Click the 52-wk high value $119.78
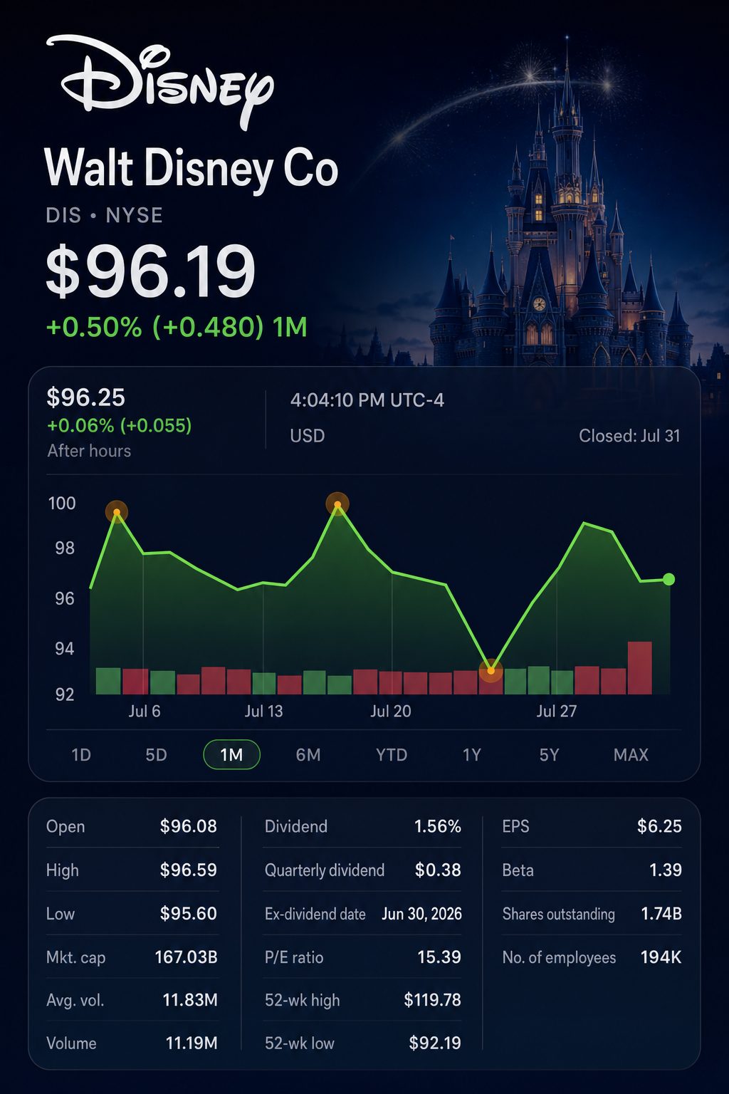This screenshot has width=729, height=1094. (432, 1000)
